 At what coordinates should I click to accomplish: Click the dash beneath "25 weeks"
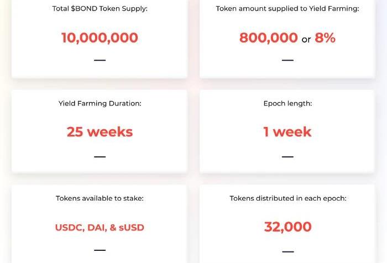click(x=100, y=157)
